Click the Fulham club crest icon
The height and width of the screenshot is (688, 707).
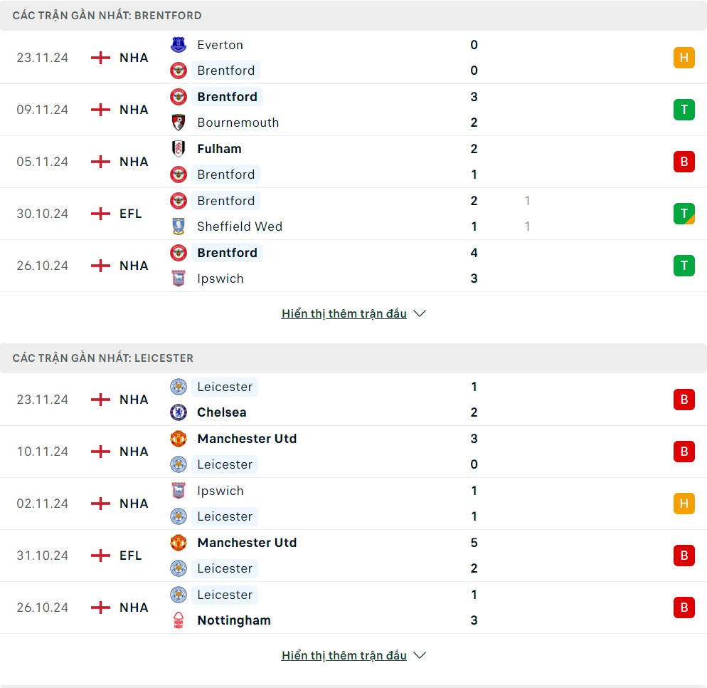coord(179,149)
